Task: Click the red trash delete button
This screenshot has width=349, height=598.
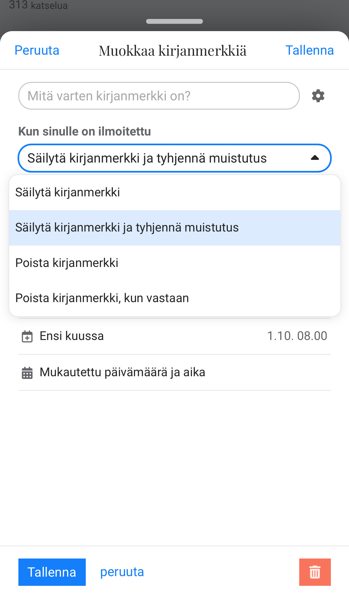Action: [x=315, y=572]
